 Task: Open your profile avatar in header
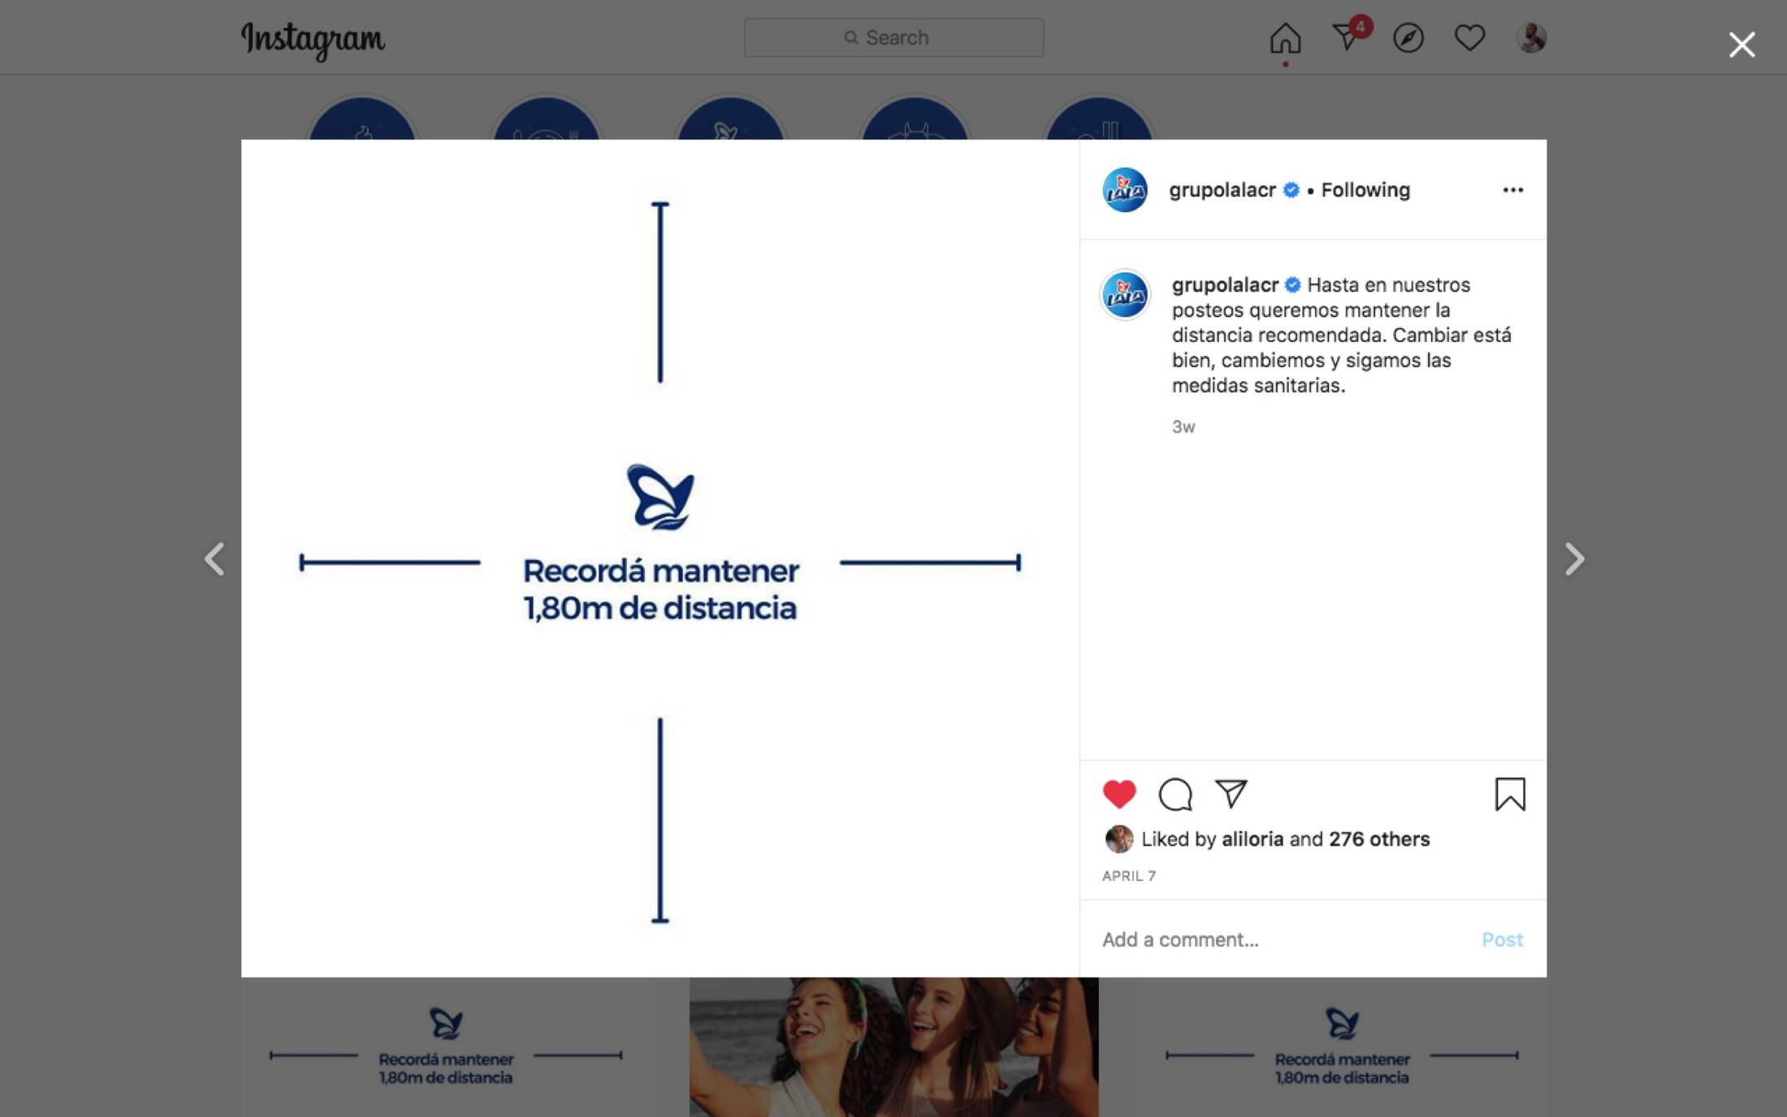point(1531,37)
